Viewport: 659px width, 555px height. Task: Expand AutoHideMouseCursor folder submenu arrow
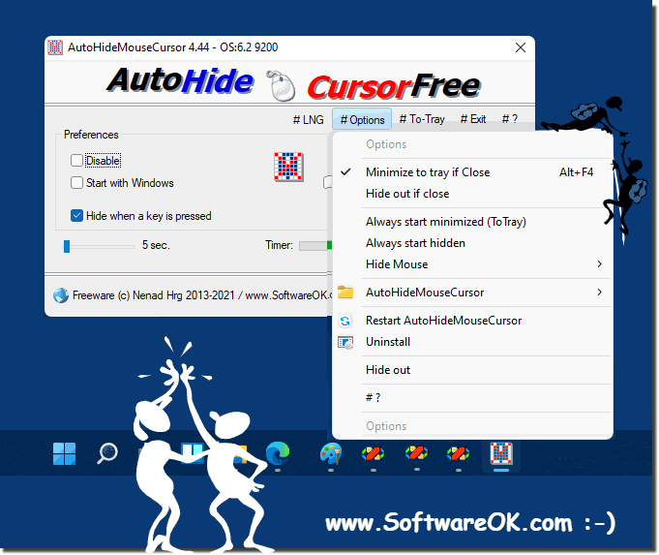pos(599,292)
